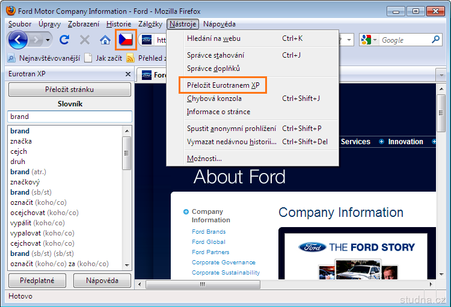The width and height of the screenshot is (451, 307).
Task: Click dictionary list scroll up arrow
Action: click(126, 131)
